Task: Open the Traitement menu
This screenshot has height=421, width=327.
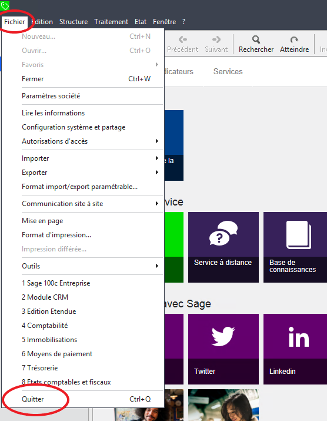Action: point(111,22)
